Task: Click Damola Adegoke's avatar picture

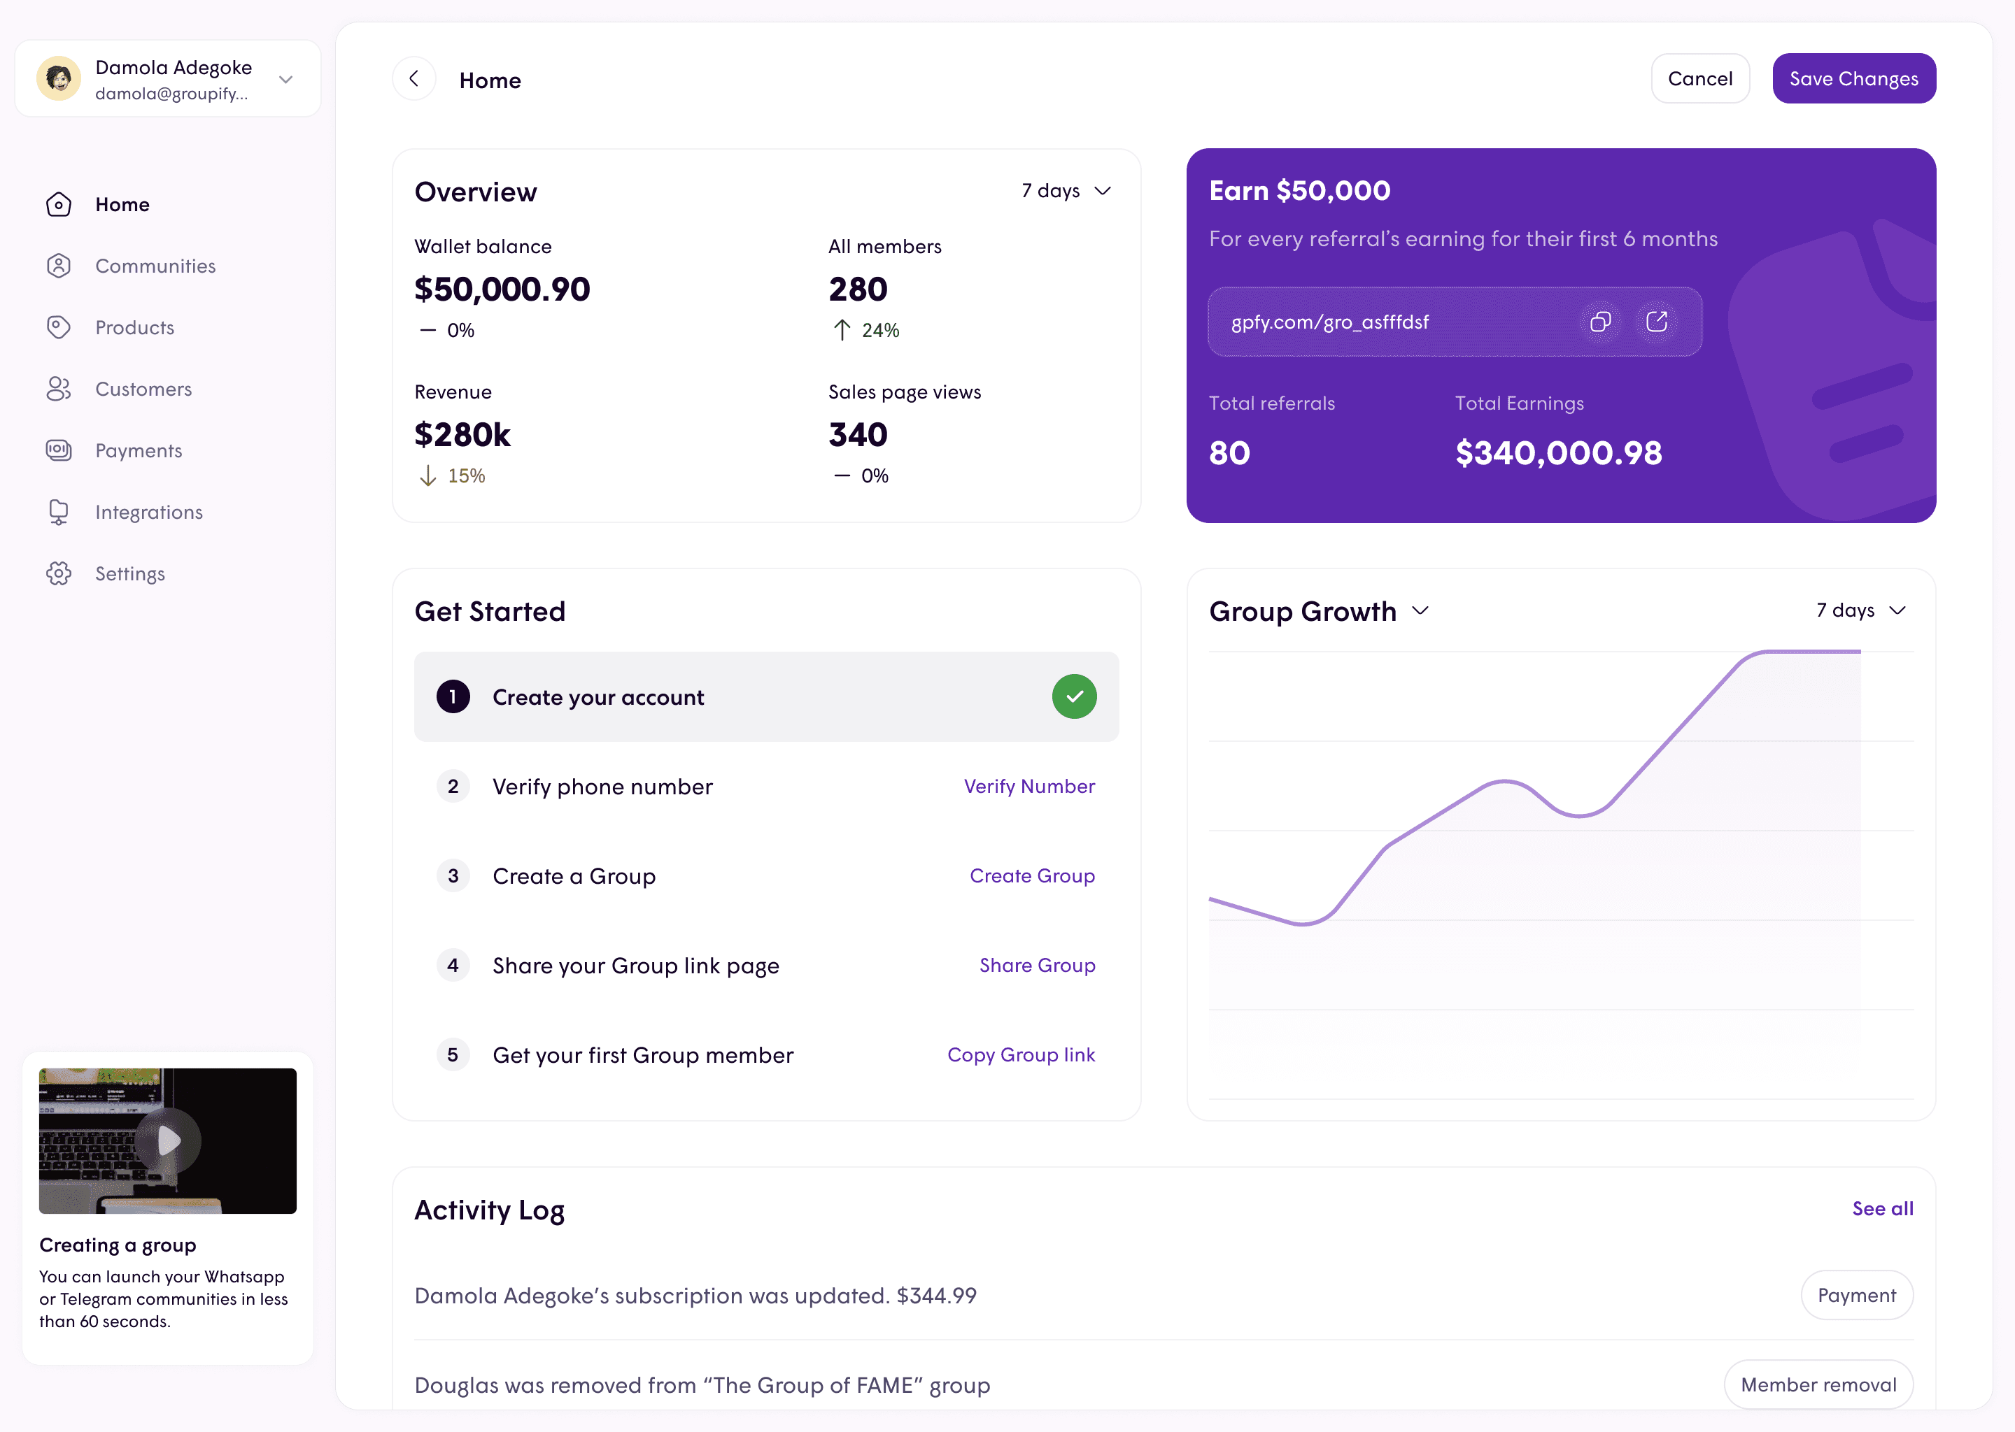Action: click(x=59, y=78)
